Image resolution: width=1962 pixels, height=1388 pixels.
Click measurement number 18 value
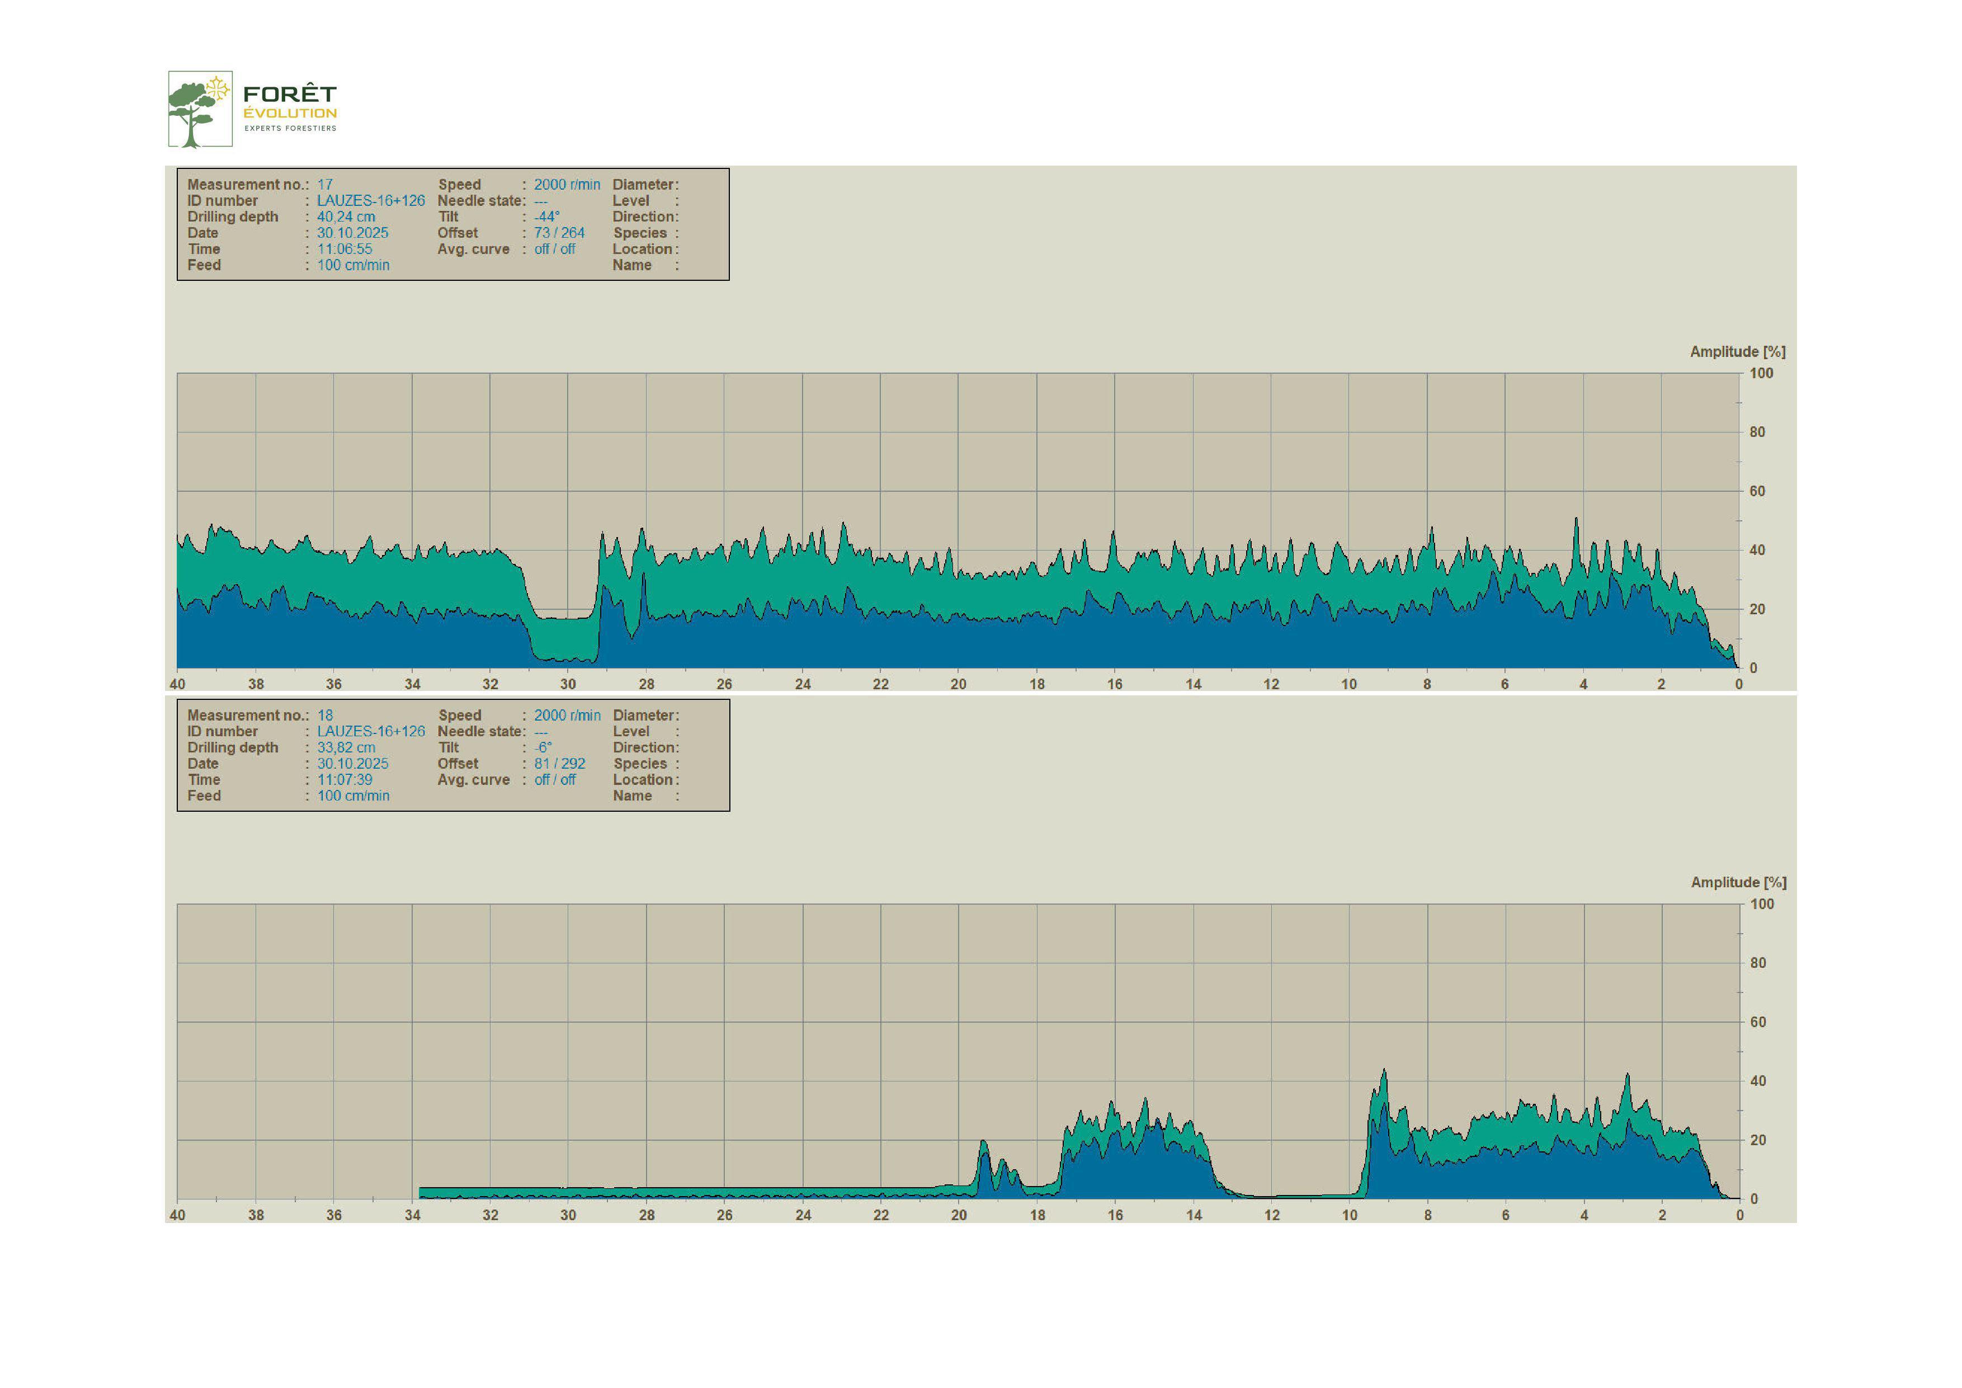click(x=325, y=716)
